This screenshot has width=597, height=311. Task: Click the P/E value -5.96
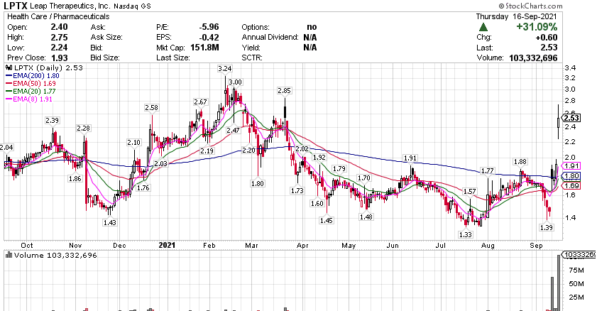point(209,27)
